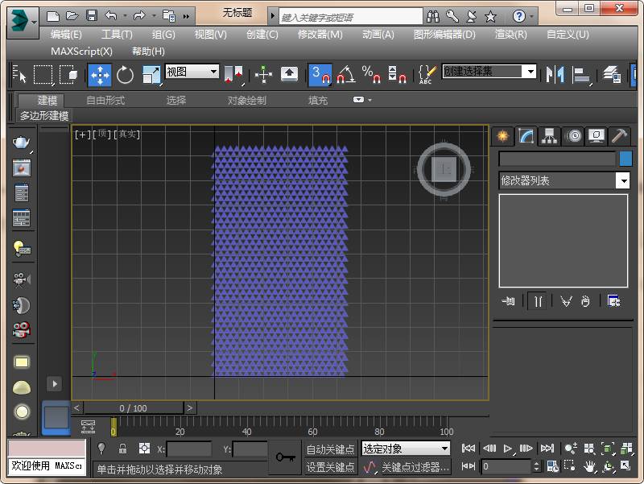Image resolution: width=644 pixels, height=484 pixels.
Task: Expand the redo history dropdown arrow
Action: [154, 16]
